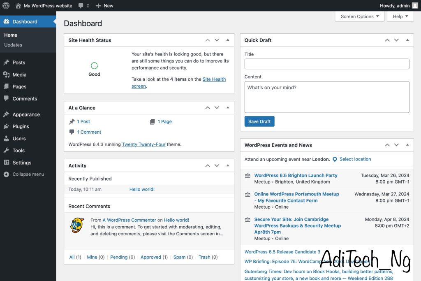Filter comments by Trash (0)
Viewport: 421px width, 281px height.
pyautogui.click(x=208, y=257)
